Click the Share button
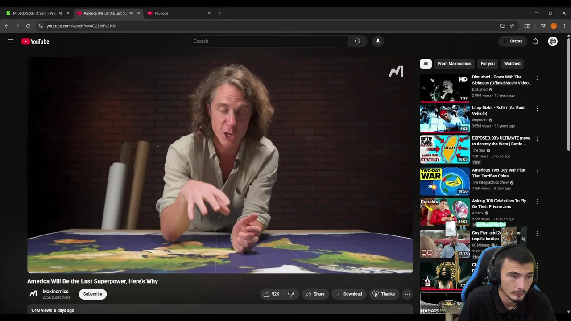Viewport: 571px width, 321px height. (x=314, y=294)
